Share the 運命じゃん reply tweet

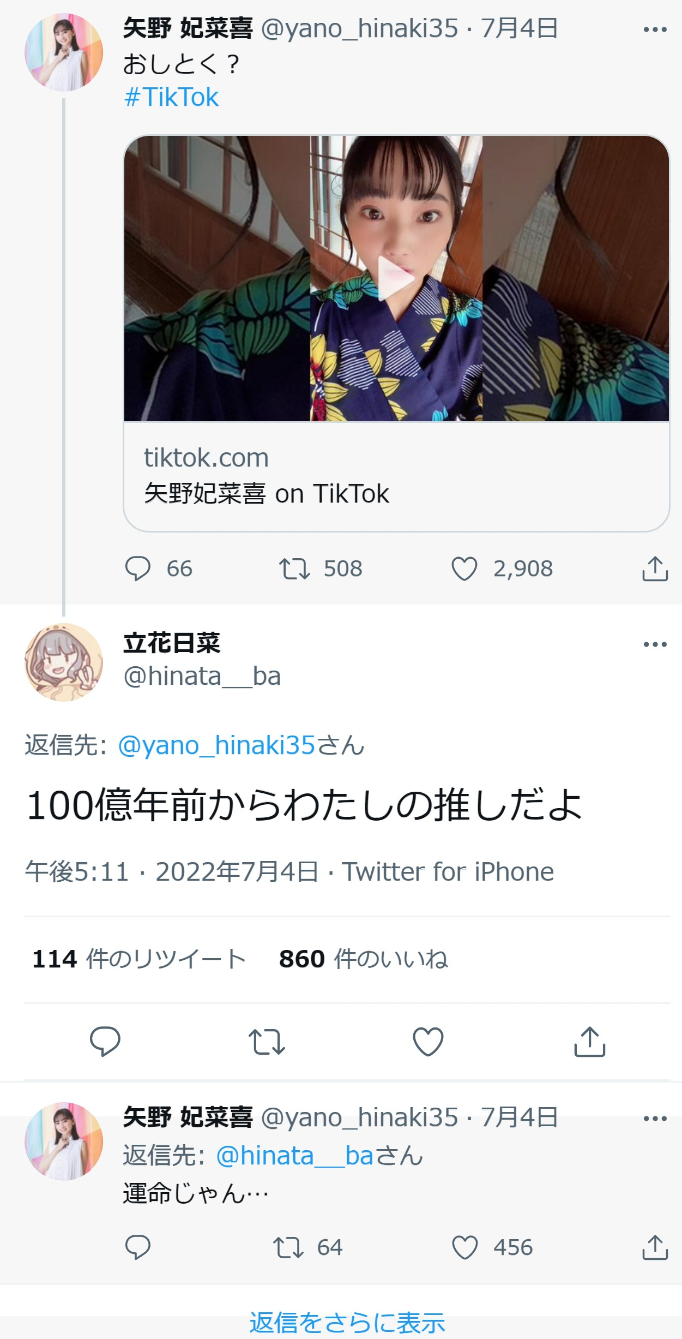click(655, 1247)
